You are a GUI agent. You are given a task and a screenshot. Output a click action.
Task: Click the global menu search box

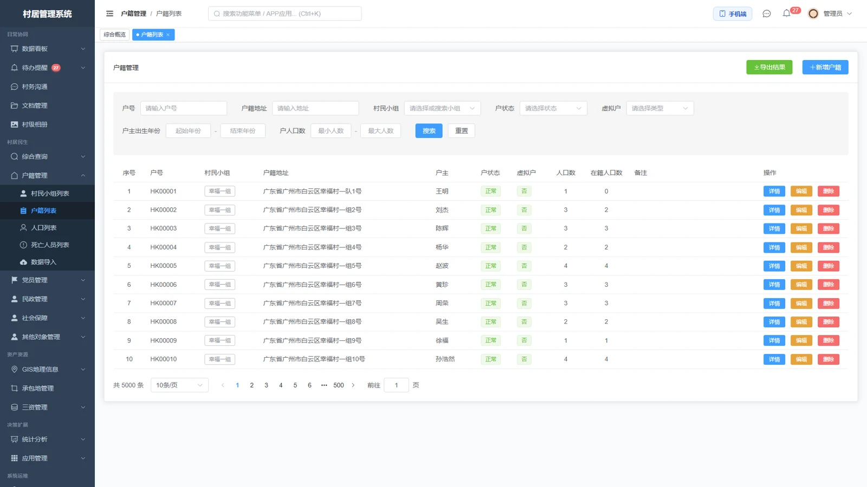click(x=285, y=14)
